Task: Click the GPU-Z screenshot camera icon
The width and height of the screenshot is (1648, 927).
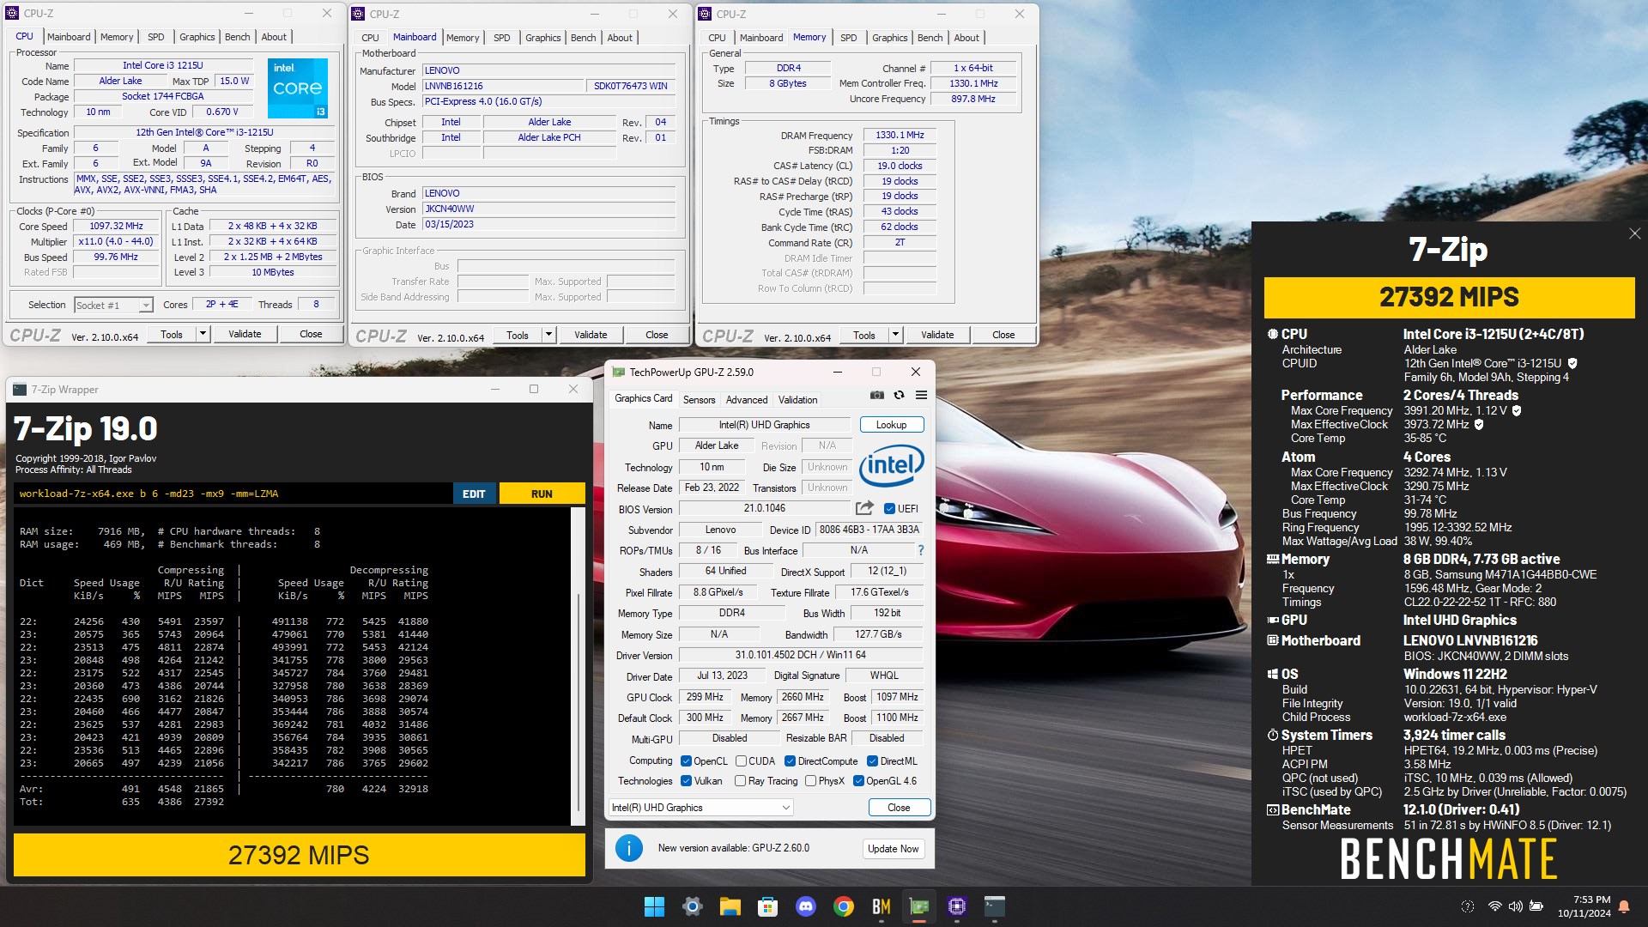Action: 876,396
